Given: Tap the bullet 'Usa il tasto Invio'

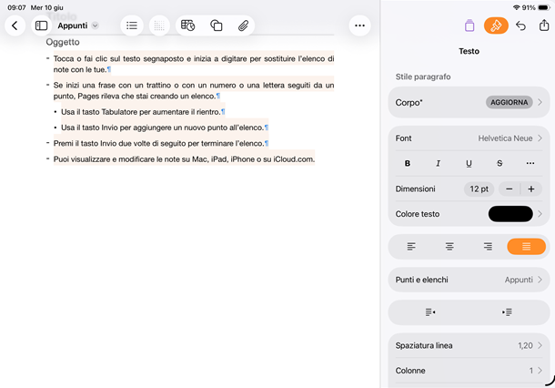Looking at the screenshot, I should [x=163, y=128].
